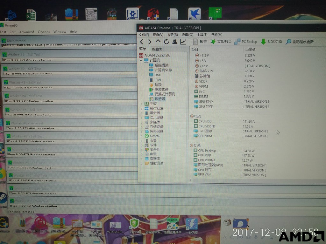Select 服务器 in the tree
The width and height of the screenshot is (326, 244).
[x=152, y=113]
